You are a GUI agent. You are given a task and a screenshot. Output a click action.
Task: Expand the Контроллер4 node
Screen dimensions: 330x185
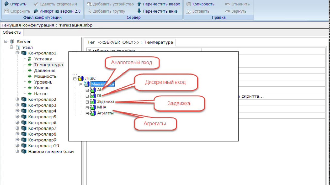tap(17, 111)
